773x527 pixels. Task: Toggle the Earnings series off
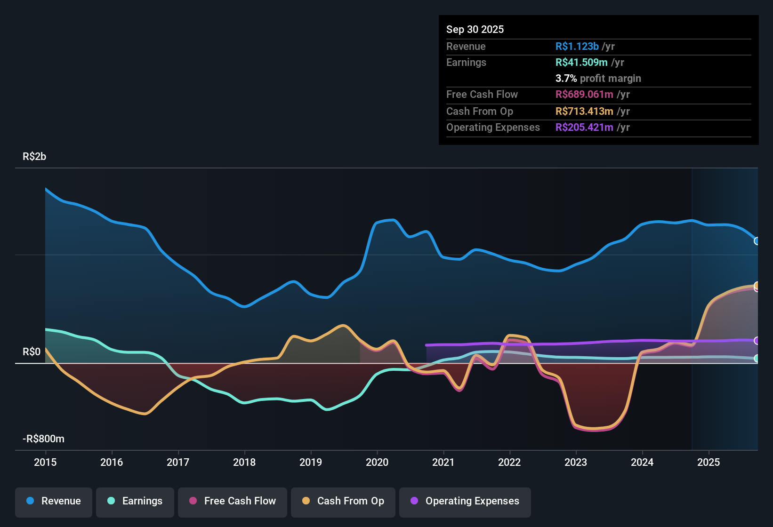click(135, 501)
